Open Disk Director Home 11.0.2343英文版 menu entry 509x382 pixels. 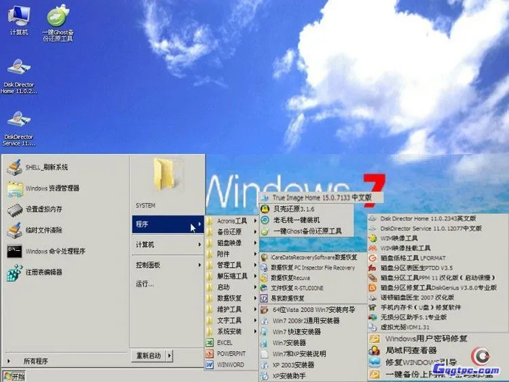pyautogui.click(x=437, y=218)
